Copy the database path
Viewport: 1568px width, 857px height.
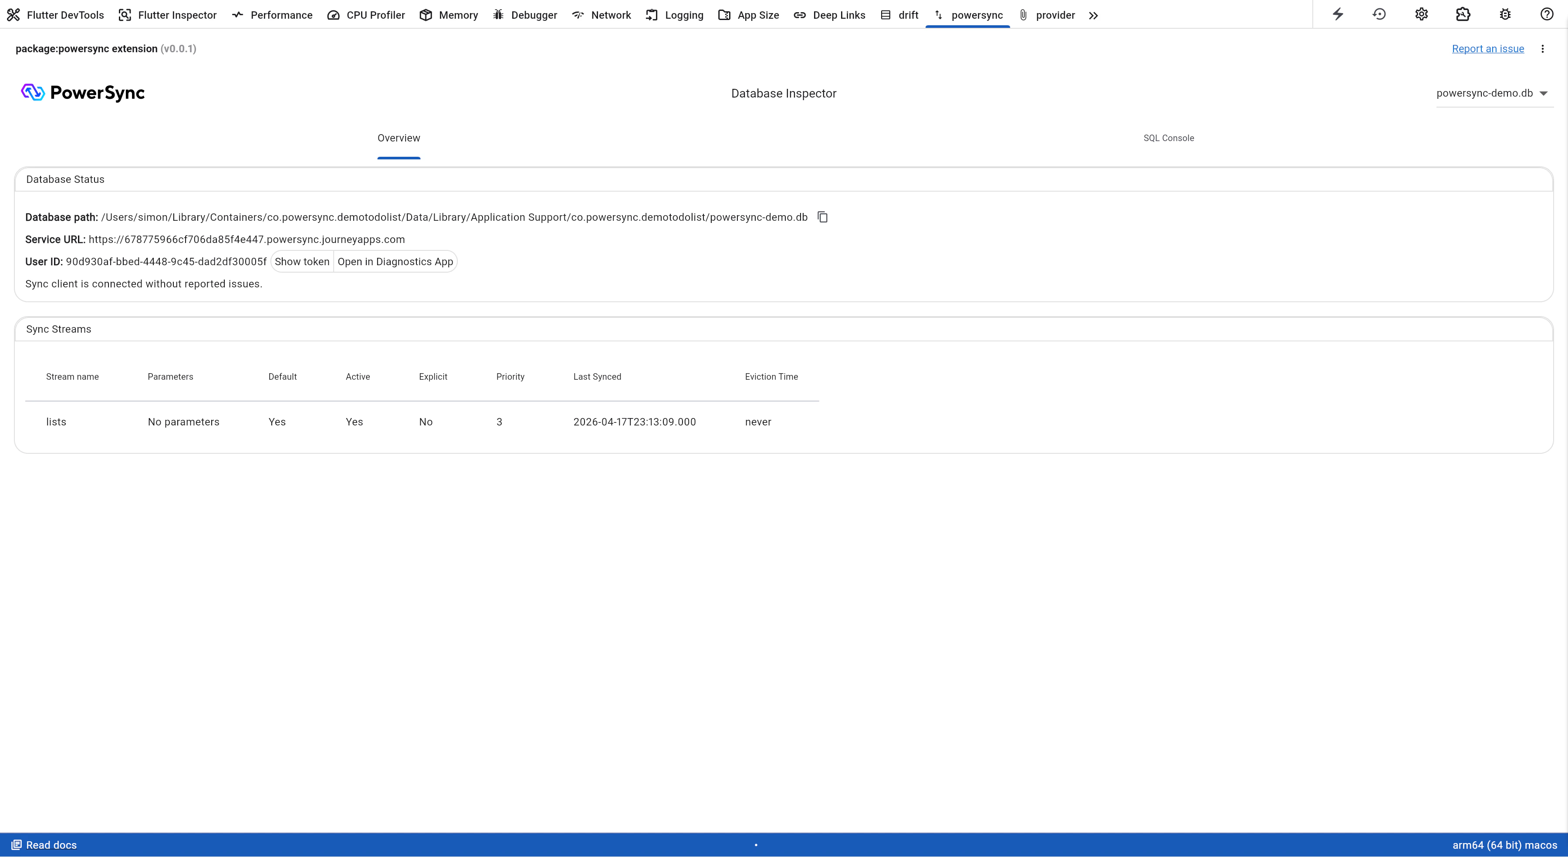coord(822,217)
